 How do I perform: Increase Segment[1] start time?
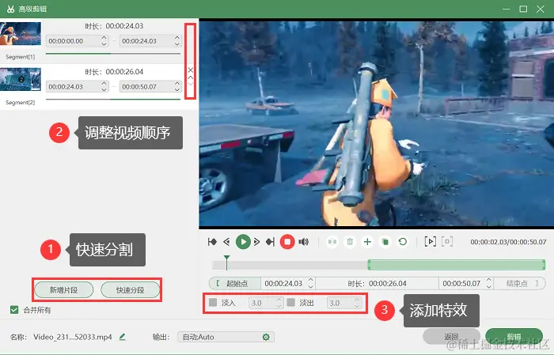104,38
